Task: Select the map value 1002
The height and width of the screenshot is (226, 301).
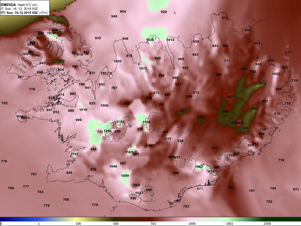Action: [117, 61]
